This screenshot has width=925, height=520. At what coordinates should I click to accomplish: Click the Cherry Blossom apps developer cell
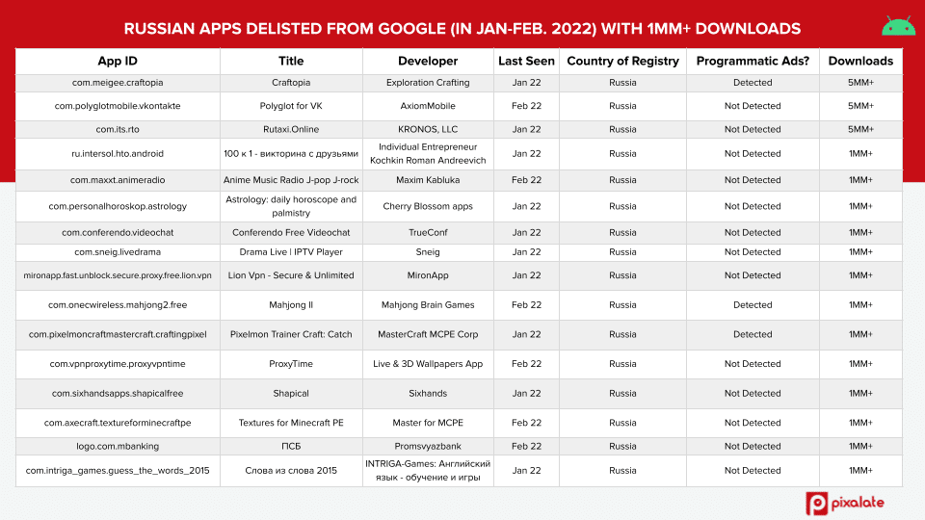tap(427, 206)
